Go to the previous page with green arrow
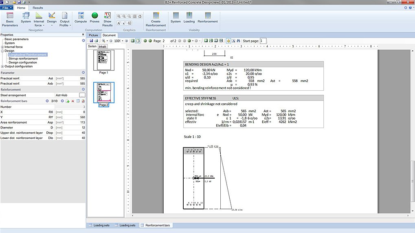 coord(150,41)
